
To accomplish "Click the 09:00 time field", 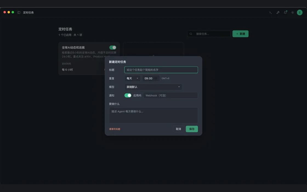I will coord(151,78).
